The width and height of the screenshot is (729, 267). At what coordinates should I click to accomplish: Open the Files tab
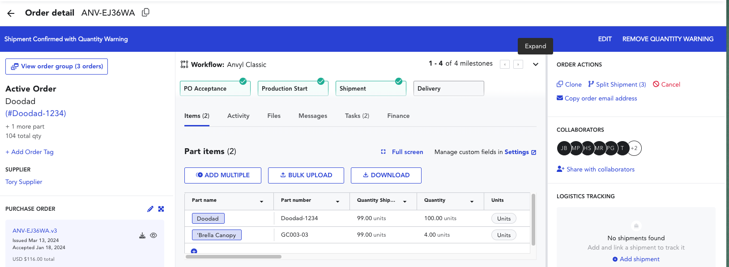[274, 116]
